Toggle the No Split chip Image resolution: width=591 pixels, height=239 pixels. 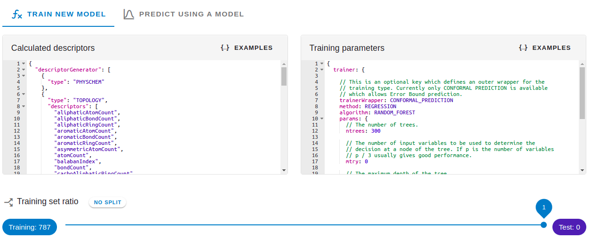pos(108,202)
